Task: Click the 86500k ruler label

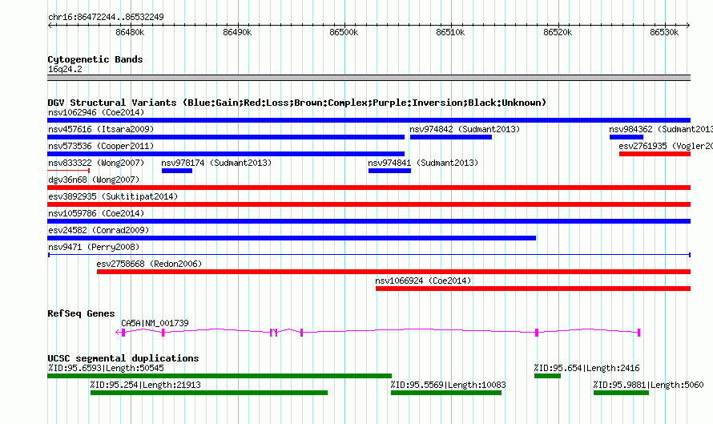Action: [344, 32]
